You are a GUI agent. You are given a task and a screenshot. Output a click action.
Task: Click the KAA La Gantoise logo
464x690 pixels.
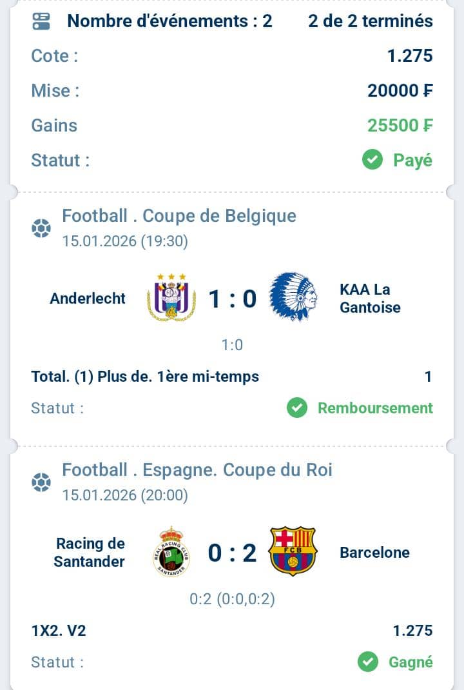(x=293, y=297)
